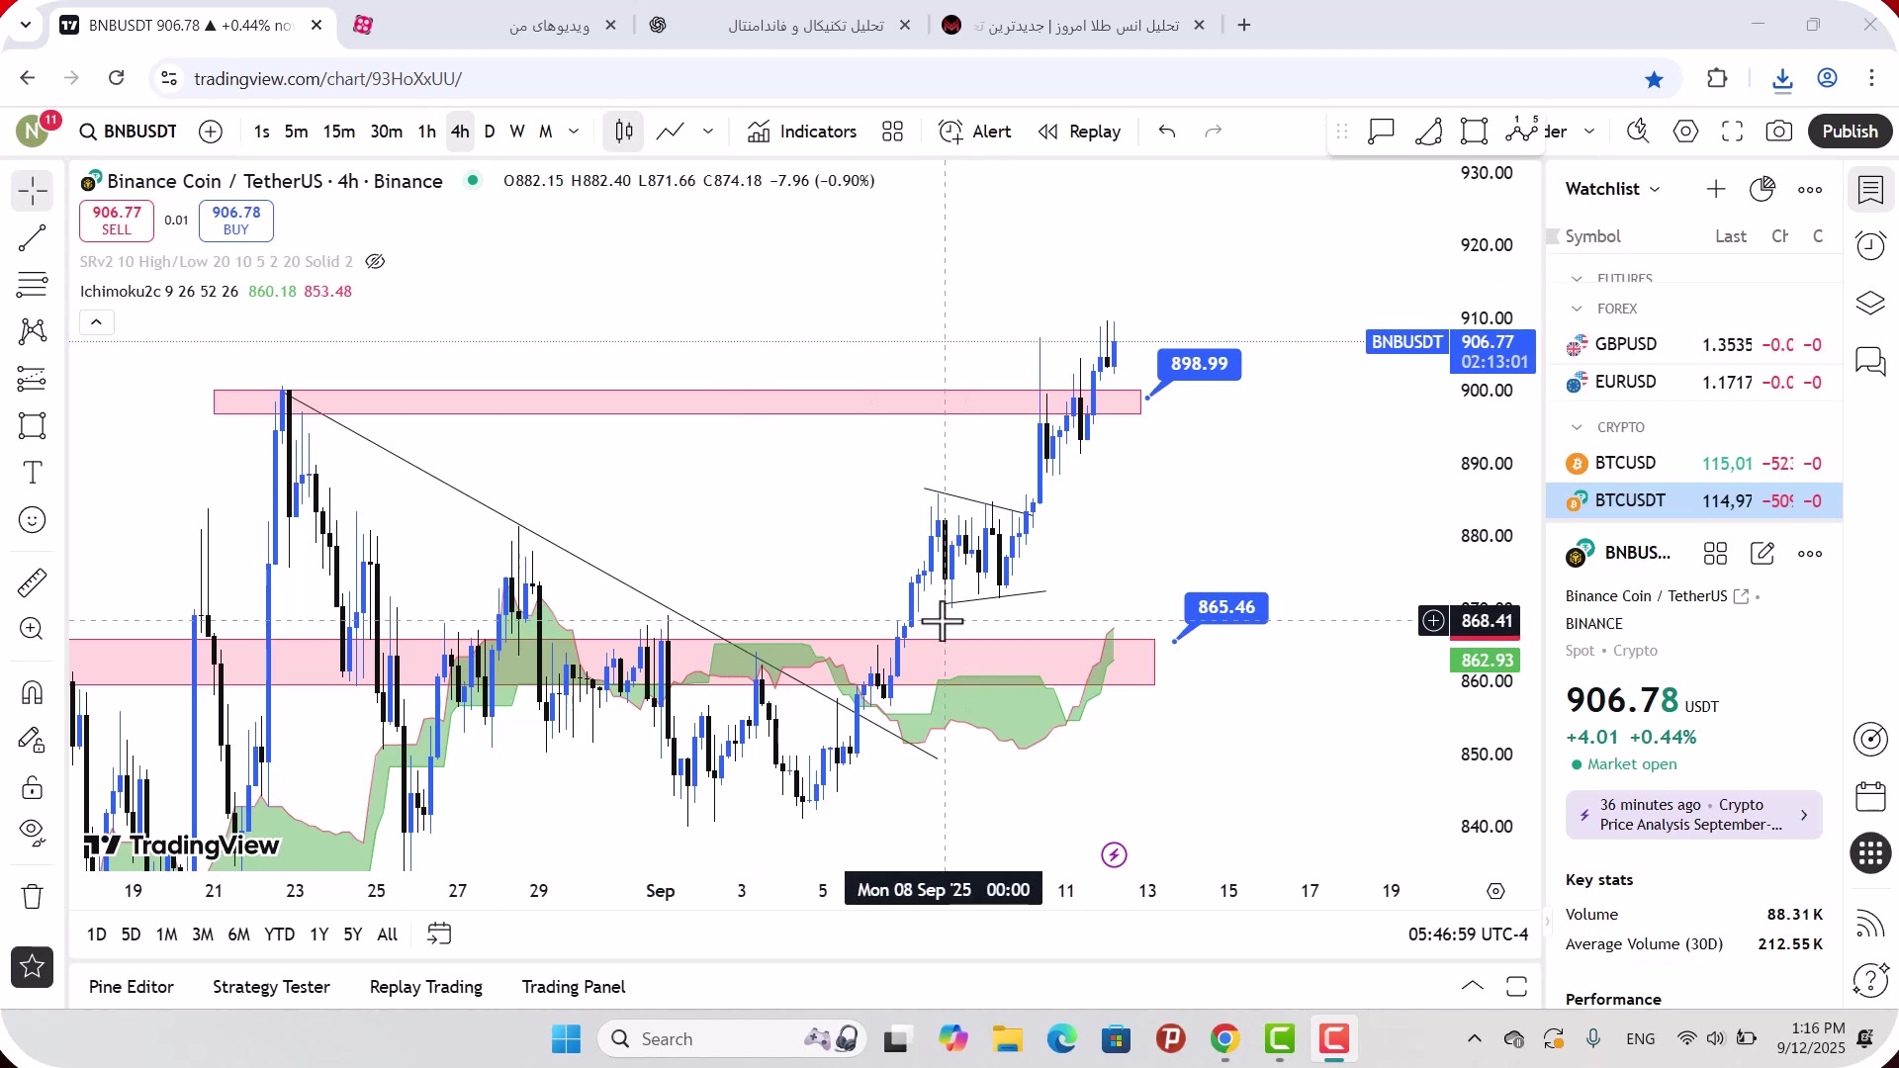
Task: Open Google Chrome from the taskbar
Action: tap(1224, 1038)
